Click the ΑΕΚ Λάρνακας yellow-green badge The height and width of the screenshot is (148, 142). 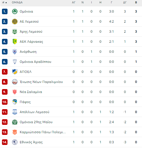click(x=15, y=42)
